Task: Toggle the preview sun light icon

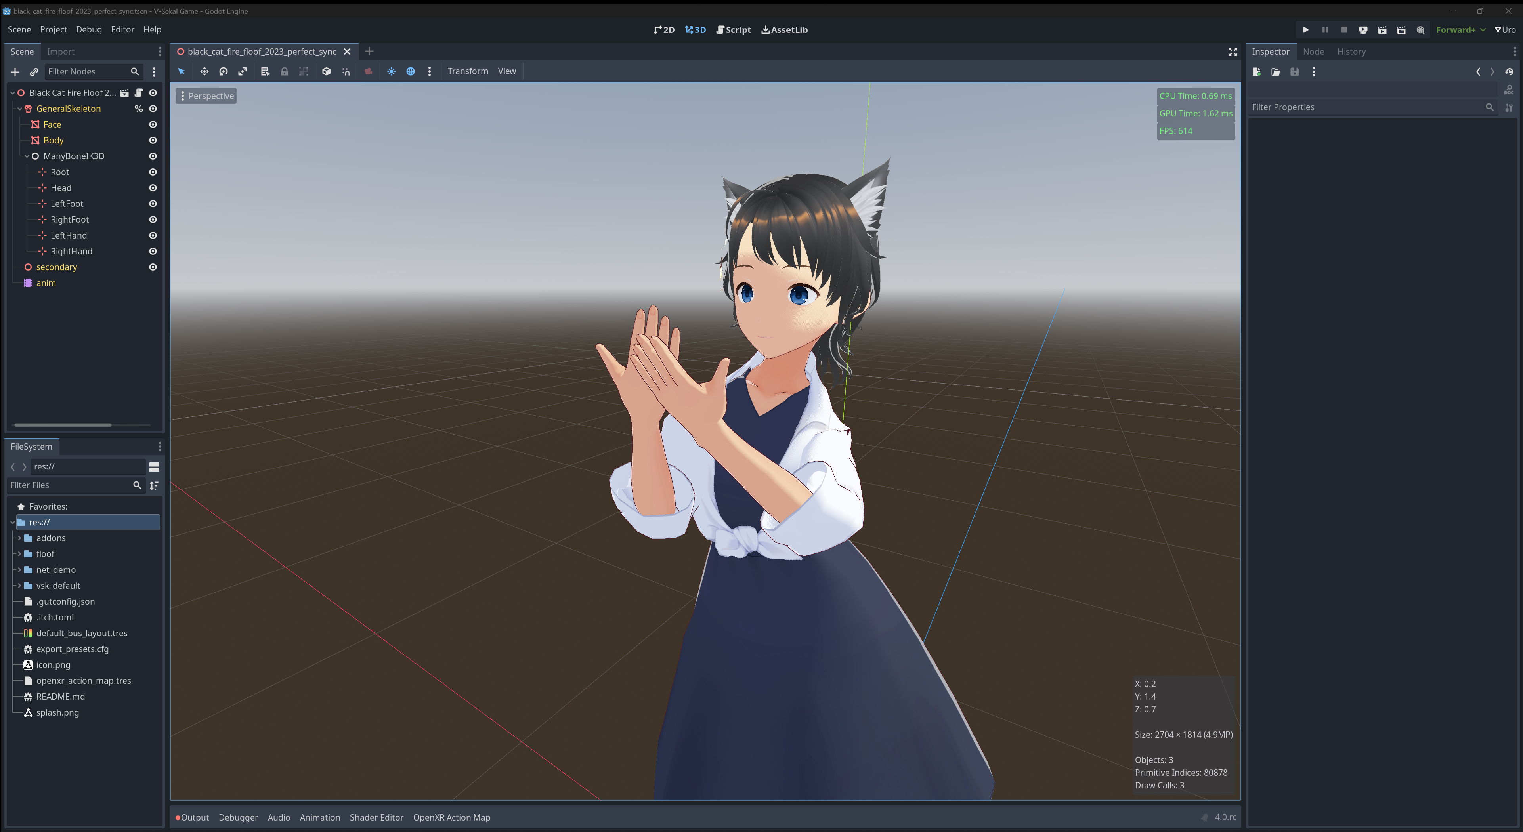Action: 392,71
